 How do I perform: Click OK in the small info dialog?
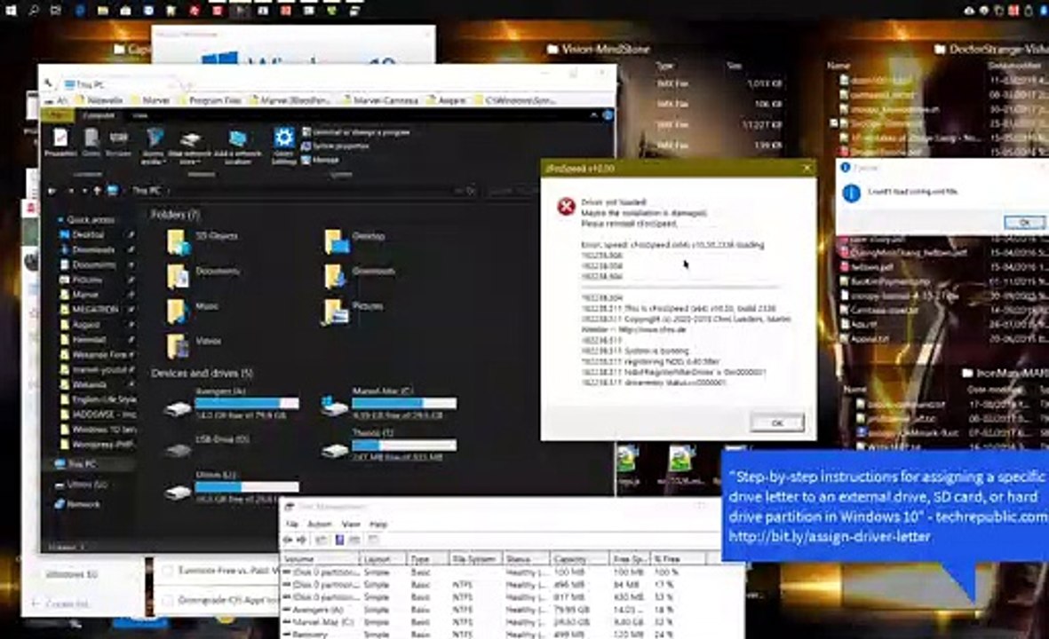pos(1024,222)
